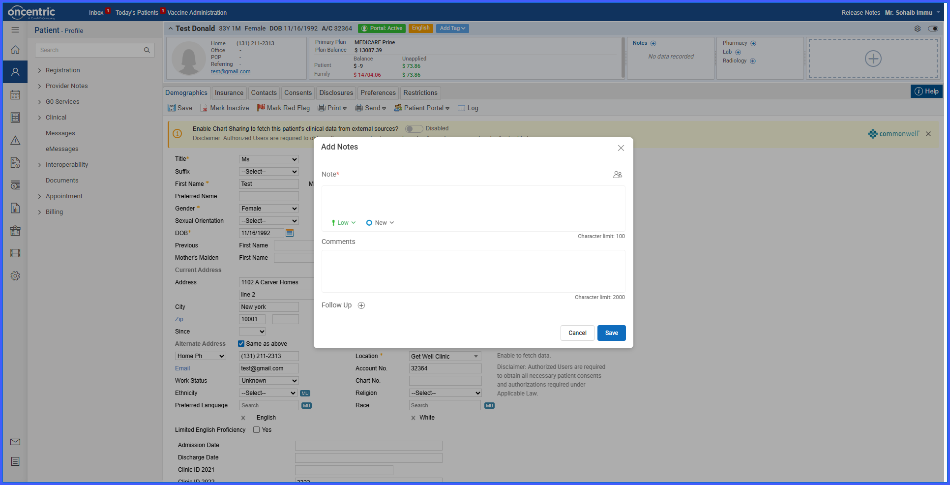
Task: Cancel the Add Notes dialog
Action: pos(577,333)
